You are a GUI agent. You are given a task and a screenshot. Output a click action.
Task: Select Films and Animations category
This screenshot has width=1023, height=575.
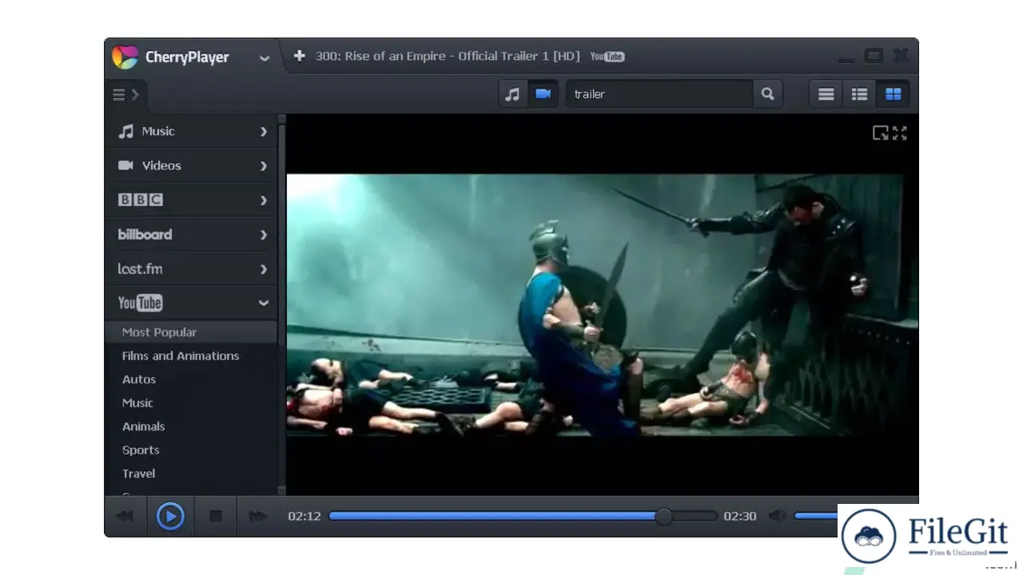(x=181, y=356)
